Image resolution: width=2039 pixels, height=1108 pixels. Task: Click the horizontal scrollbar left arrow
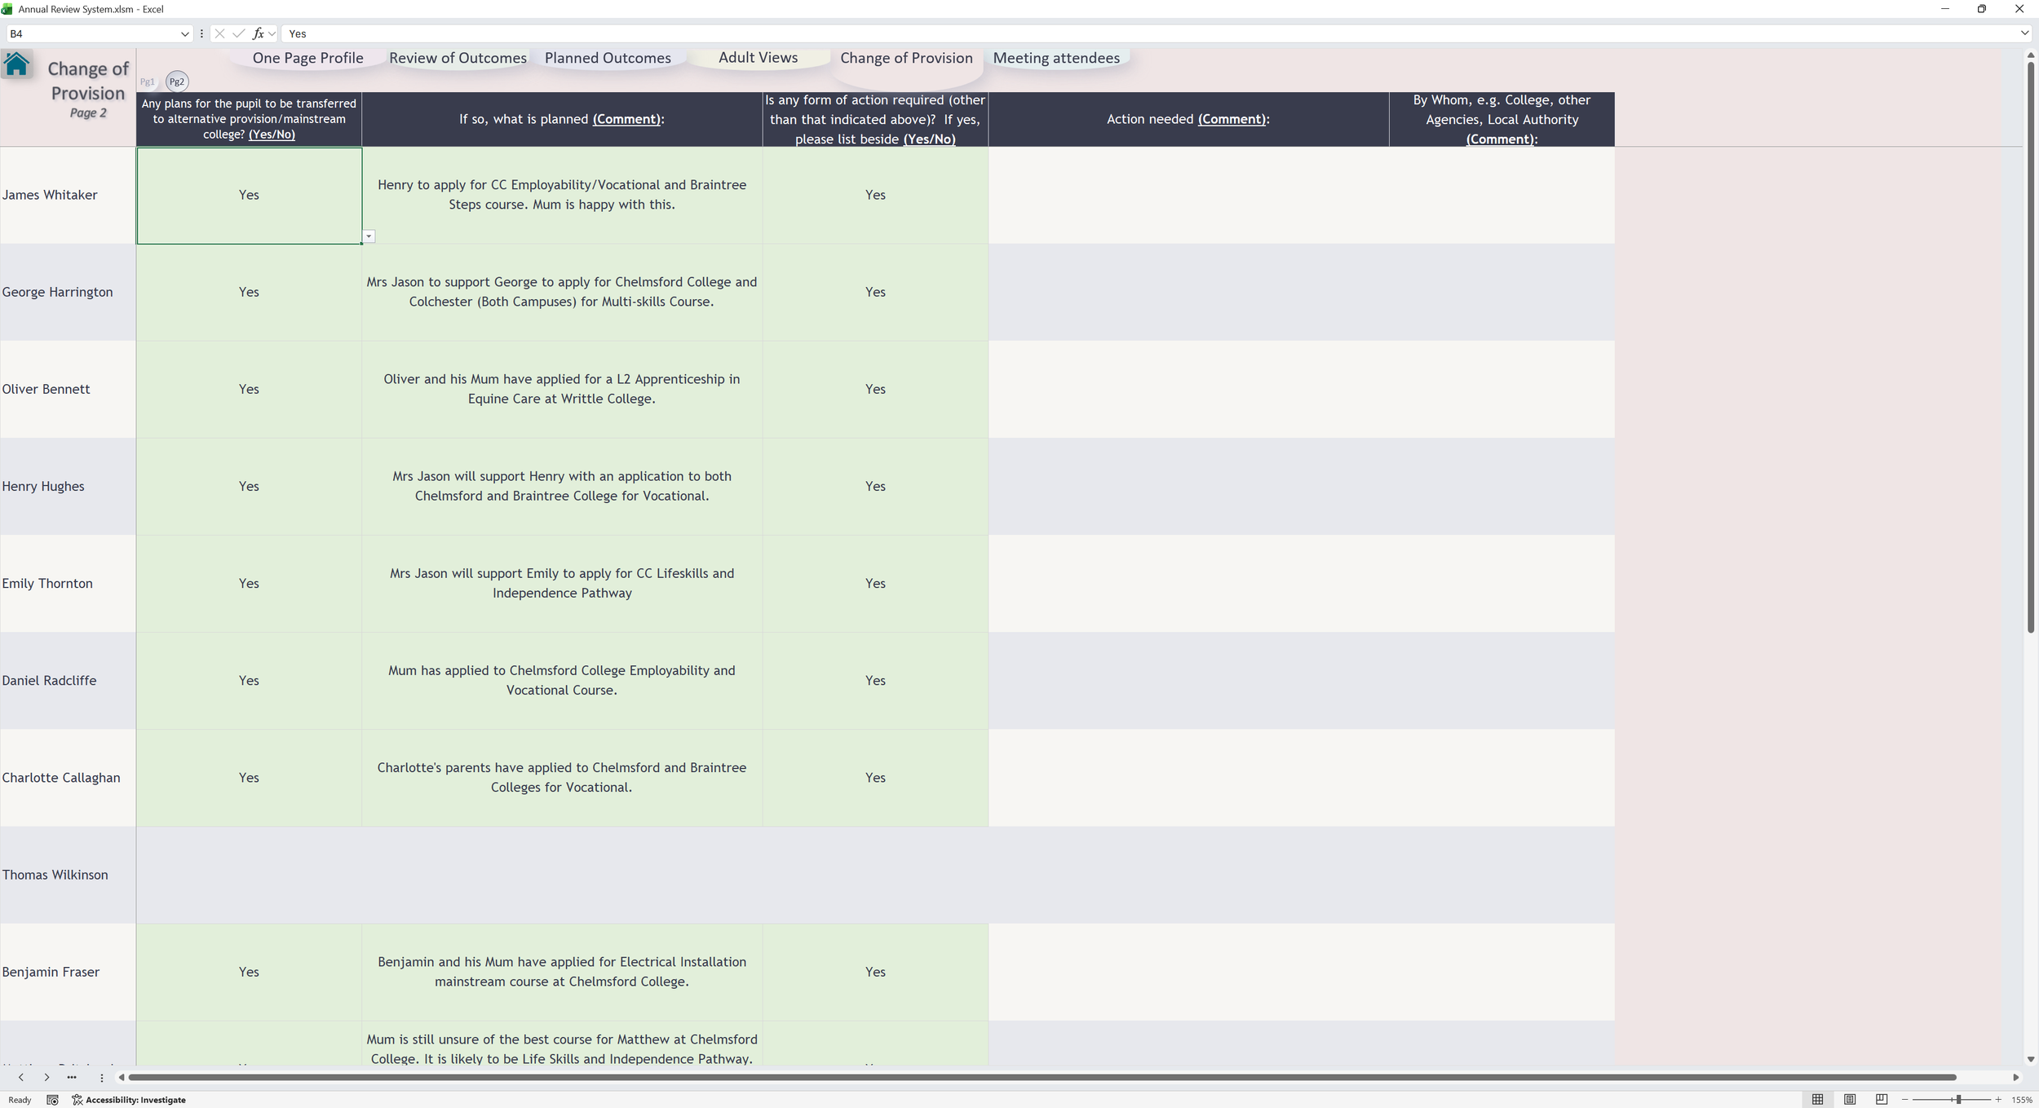click(x=122, y=1077)
